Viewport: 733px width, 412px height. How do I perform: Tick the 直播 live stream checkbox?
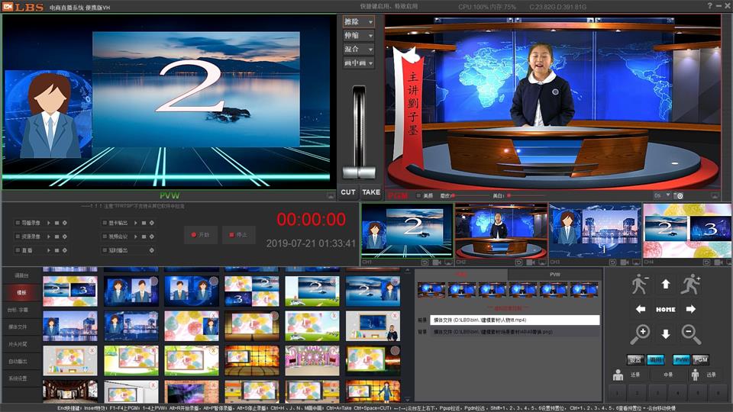[18, 249]
